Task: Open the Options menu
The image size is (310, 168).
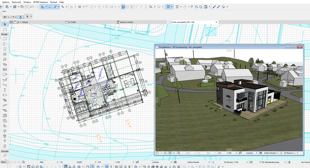Action: [6, 2]
